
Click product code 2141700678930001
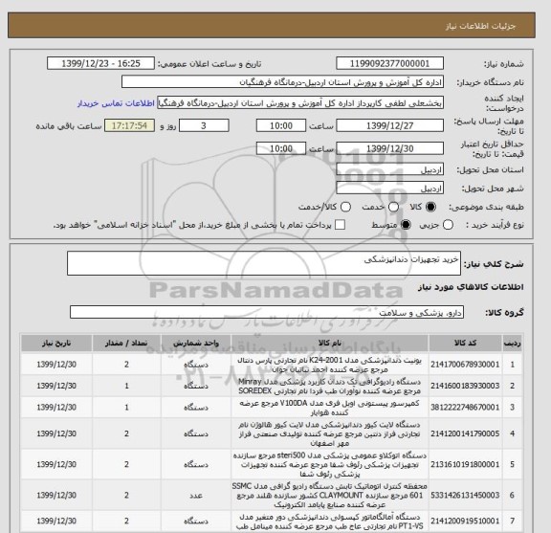465,365
